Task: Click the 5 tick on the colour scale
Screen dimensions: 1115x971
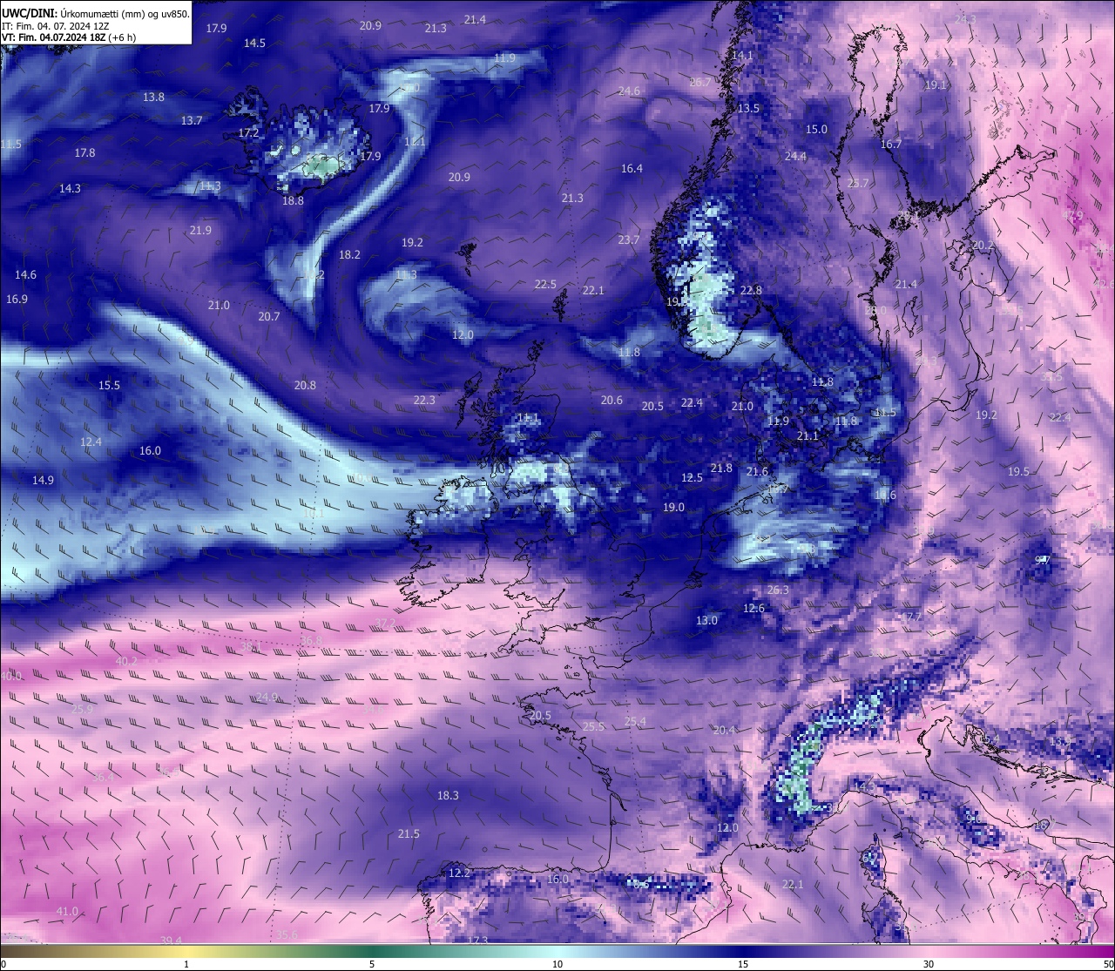Action: pyautogui.click(x=372, y=964)
